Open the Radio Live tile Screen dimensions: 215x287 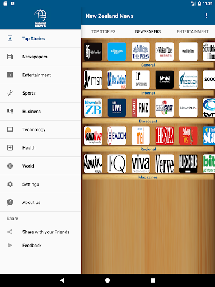(117, 108)
